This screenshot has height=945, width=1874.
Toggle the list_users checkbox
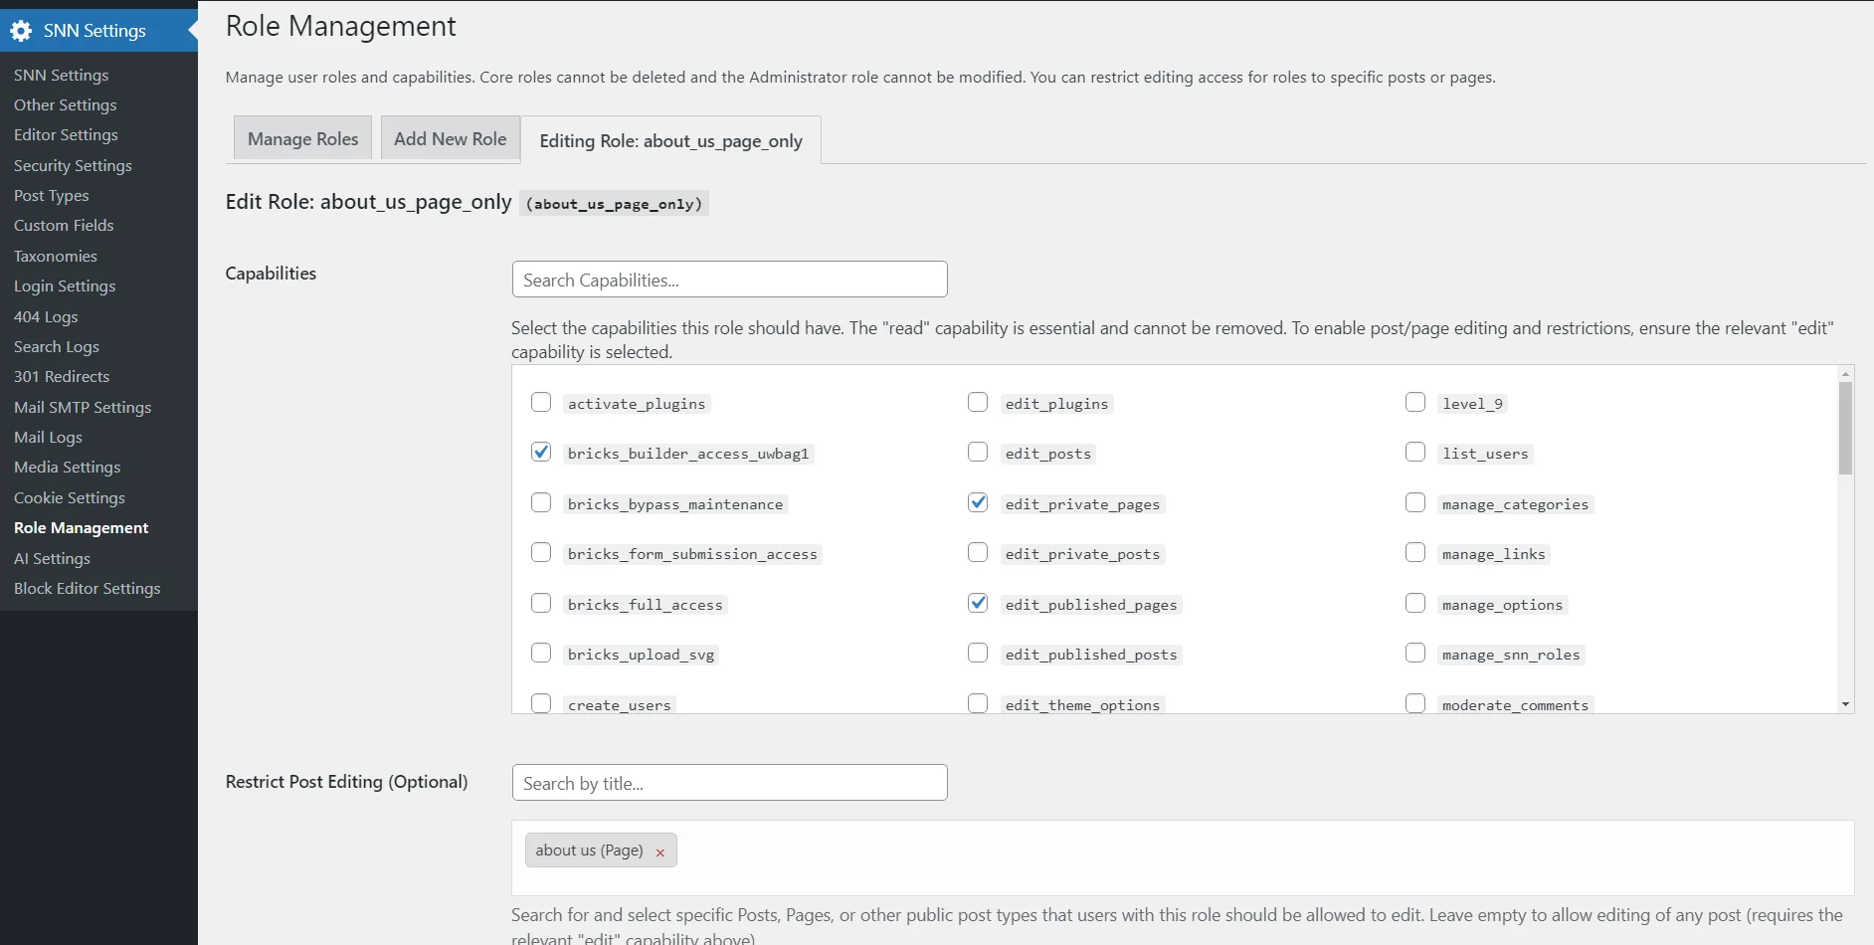click(1414, 453)
